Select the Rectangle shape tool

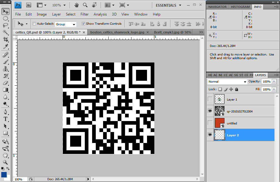[5, 133]
